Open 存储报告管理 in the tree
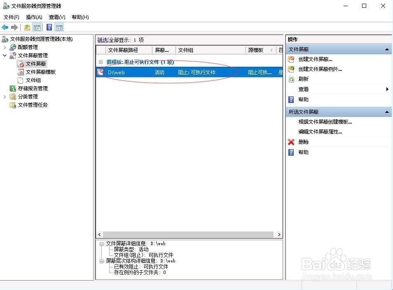393x290 pixels. (x=32, y=88)
